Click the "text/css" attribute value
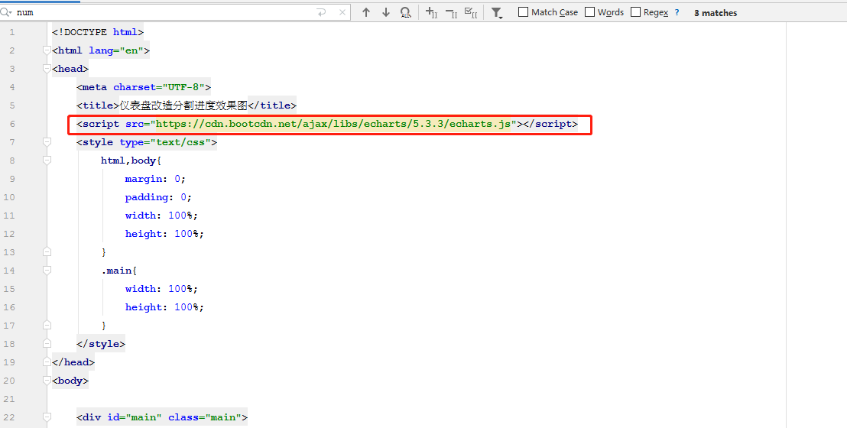847x428 pixels. 180,142
